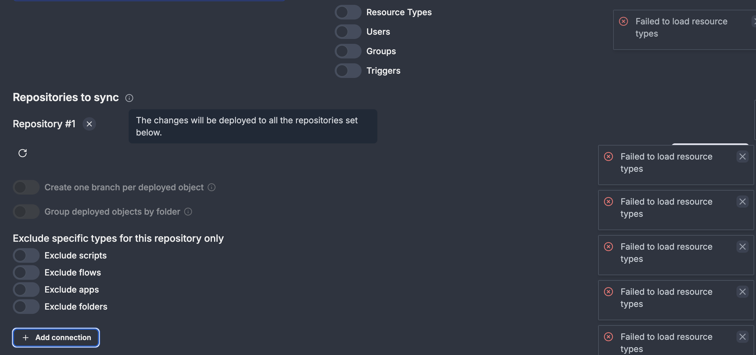Screen dimensions: 756x355
Task: Click the info icon next to Repositories to sync
Action: coord(129,98)
